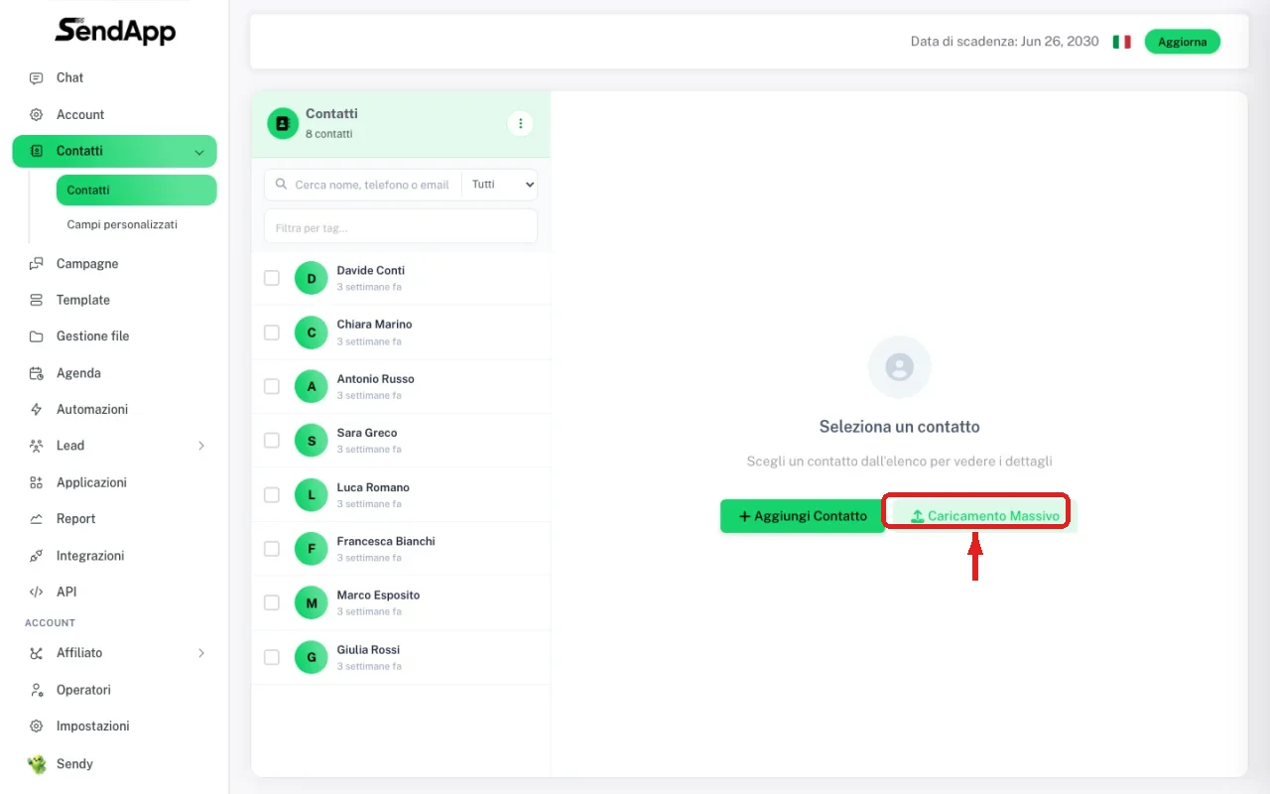The width and height of the screenshot is (1270, 794).
Task: Click the Lead people icon
Action: [x=37, y=446]
